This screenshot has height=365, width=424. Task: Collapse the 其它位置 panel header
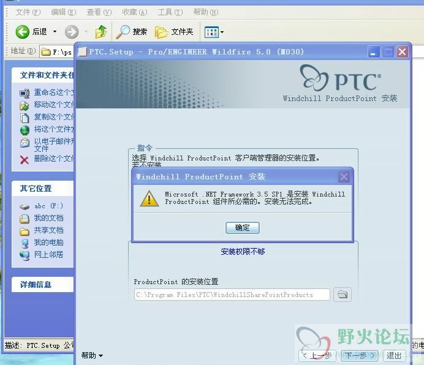click(x=43, y=189)
